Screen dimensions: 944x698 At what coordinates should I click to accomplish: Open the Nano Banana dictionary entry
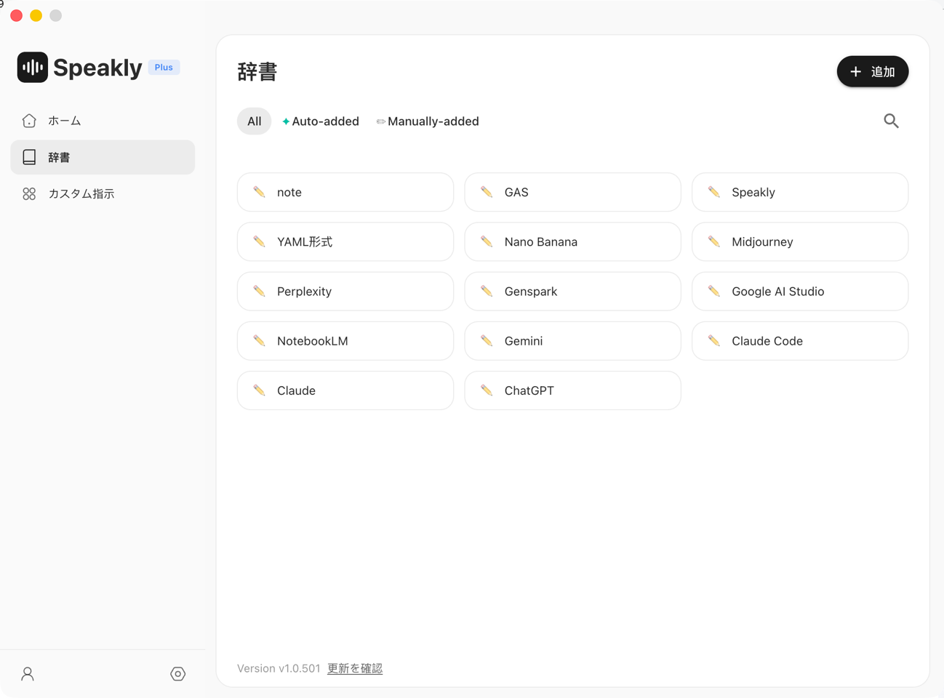(x=572, y=242)
